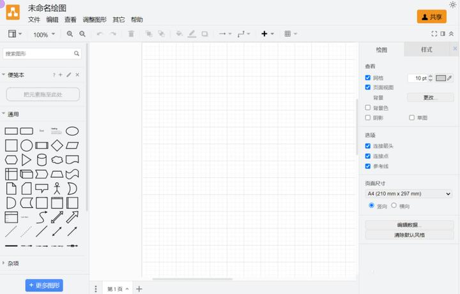This screenshot has height=294, width=460.
Task: Click the 更多图形 button
Action: [44, 285]
